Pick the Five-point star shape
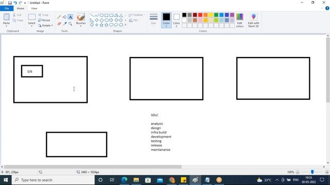This screenshot has width=330, height=185. [x=102, y=25]
